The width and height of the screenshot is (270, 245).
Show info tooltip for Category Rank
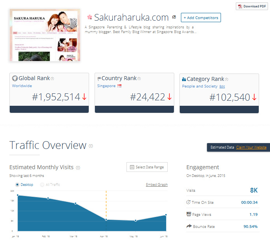(x=226, y=79)
